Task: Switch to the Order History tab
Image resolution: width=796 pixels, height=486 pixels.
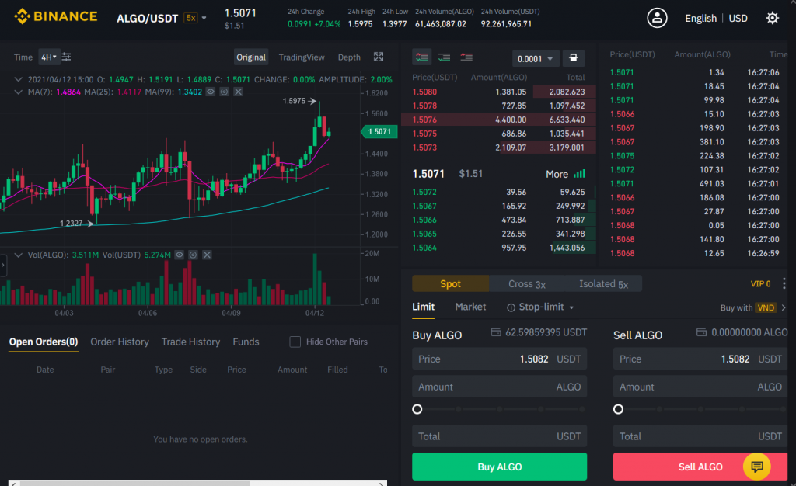Action: (119, 342)
